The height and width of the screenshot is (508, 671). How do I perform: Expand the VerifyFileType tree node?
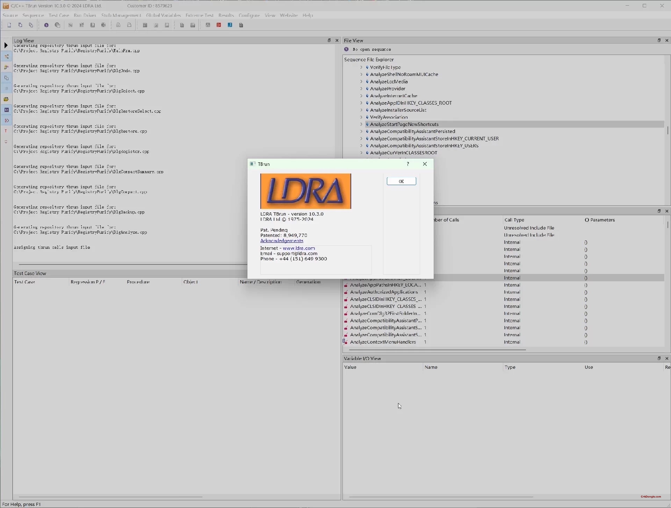[361, 67]
